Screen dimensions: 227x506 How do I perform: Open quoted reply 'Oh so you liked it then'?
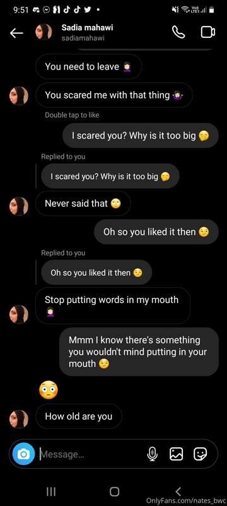point(96,273)
